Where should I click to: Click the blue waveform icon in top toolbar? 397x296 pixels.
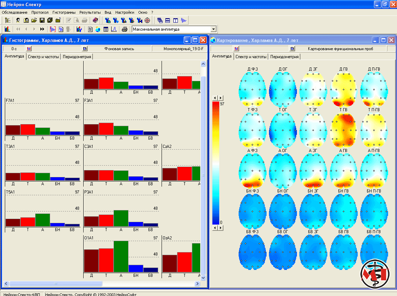coord(184,20)
